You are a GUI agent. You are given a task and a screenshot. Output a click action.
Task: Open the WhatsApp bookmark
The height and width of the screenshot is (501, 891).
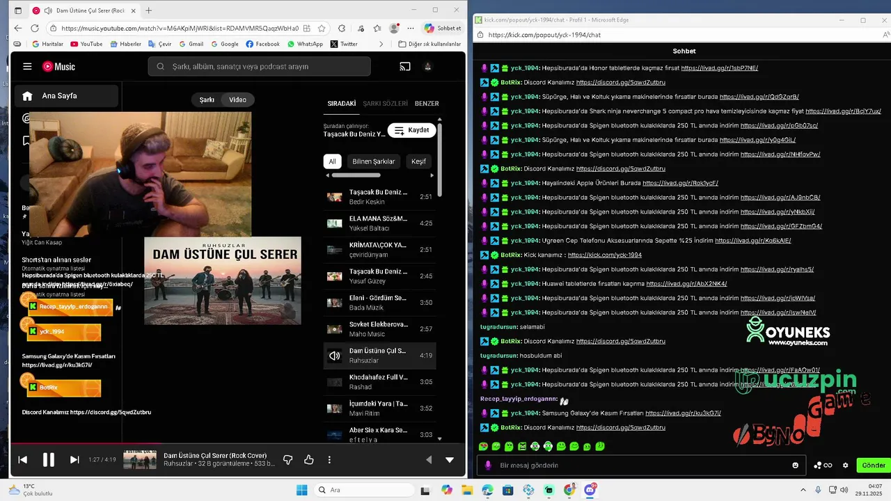[x=305, y=44]
